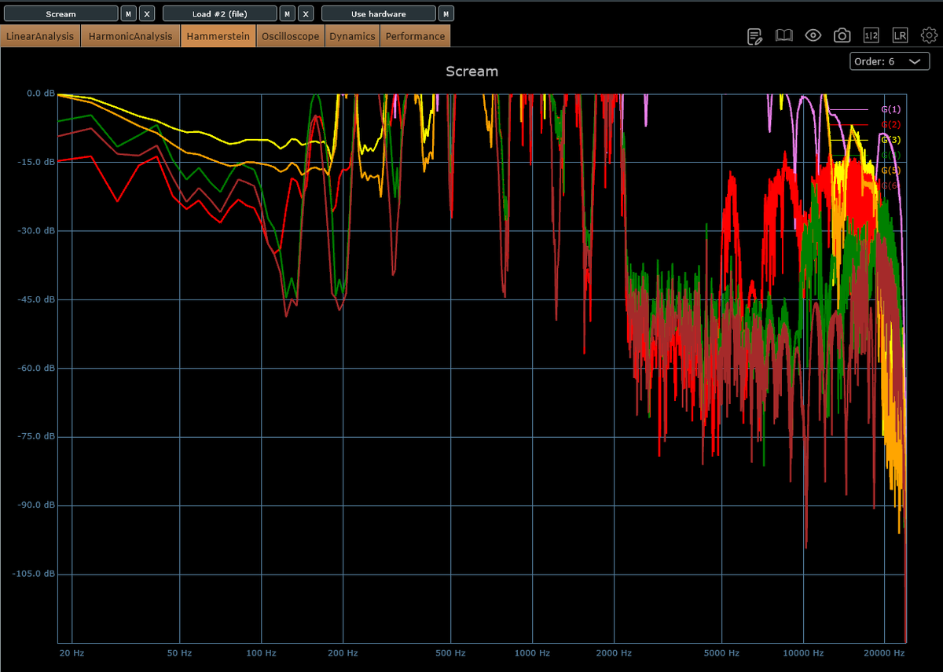Click the G(3) legend entry
This screenshot has height=672, width=943.
tap(890, 139)
